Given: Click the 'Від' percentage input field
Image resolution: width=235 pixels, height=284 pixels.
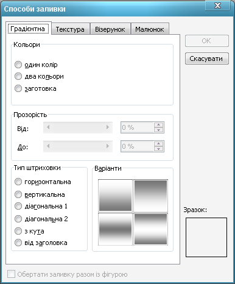Looking at the screenshot, I should [137, 127].
